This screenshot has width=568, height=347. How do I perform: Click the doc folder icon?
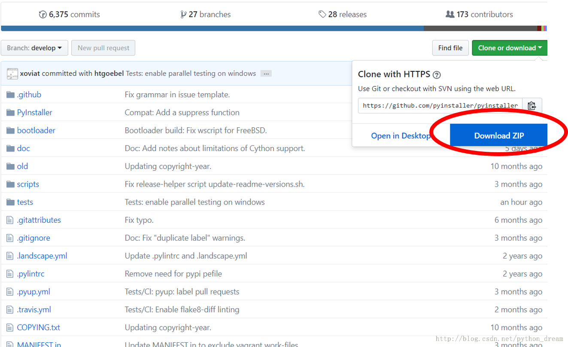tap(11, 148)
